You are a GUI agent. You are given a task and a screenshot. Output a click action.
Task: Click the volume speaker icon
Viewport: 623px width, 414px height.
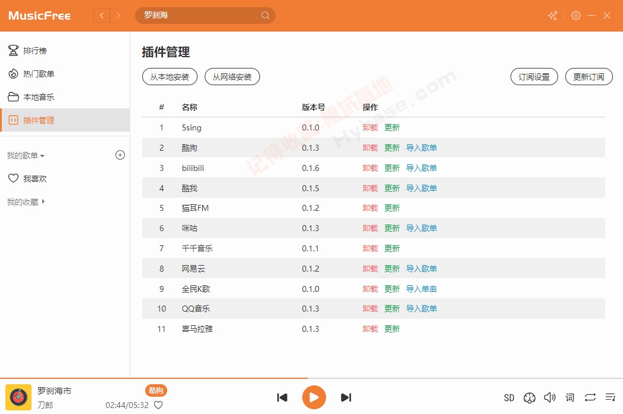550,397
